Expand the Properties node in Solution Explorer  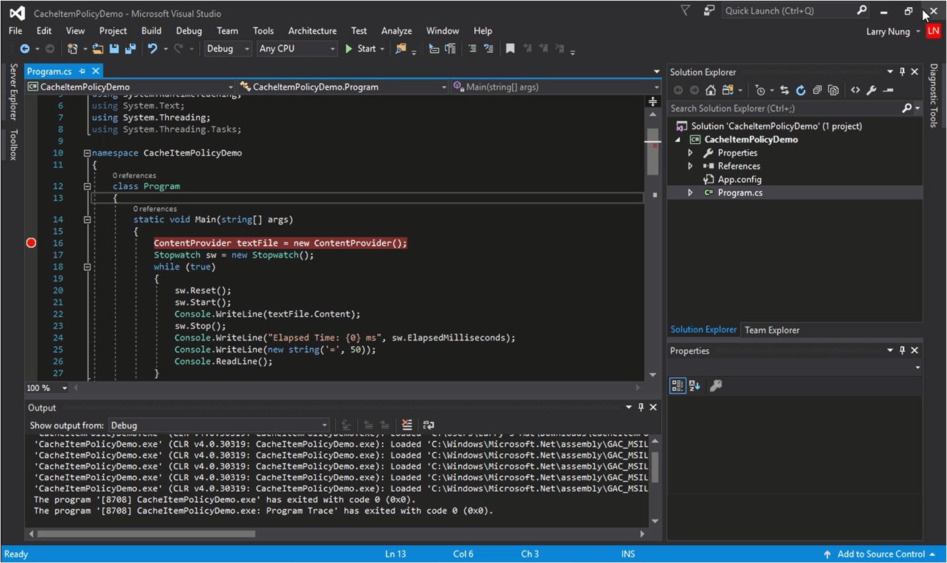(x=690, y=152)
